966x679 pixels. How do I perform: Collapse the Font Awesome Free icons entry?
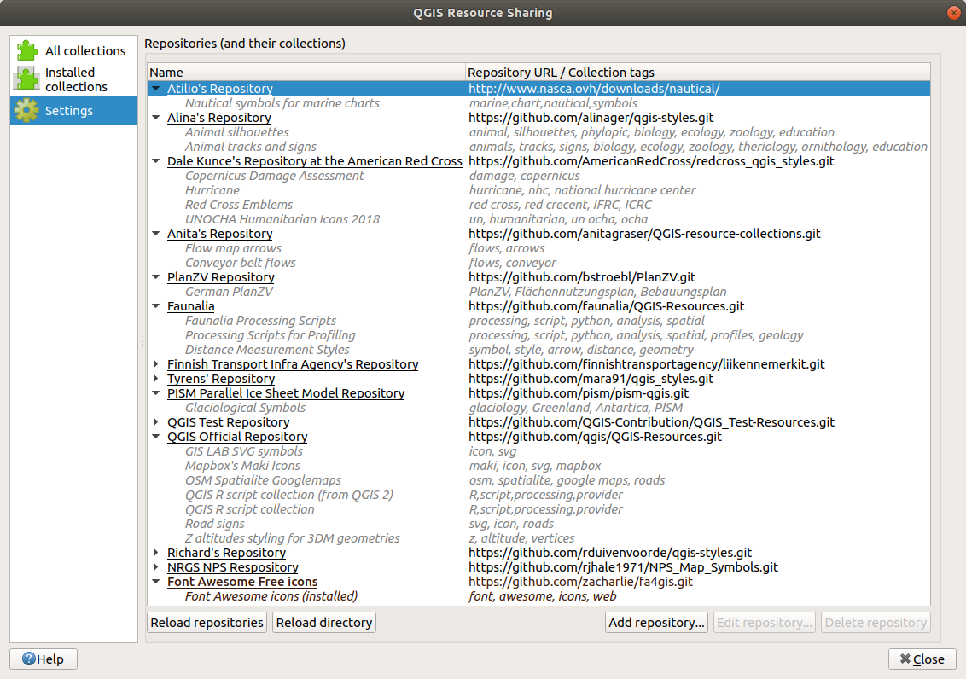click(x=155, y=582)
